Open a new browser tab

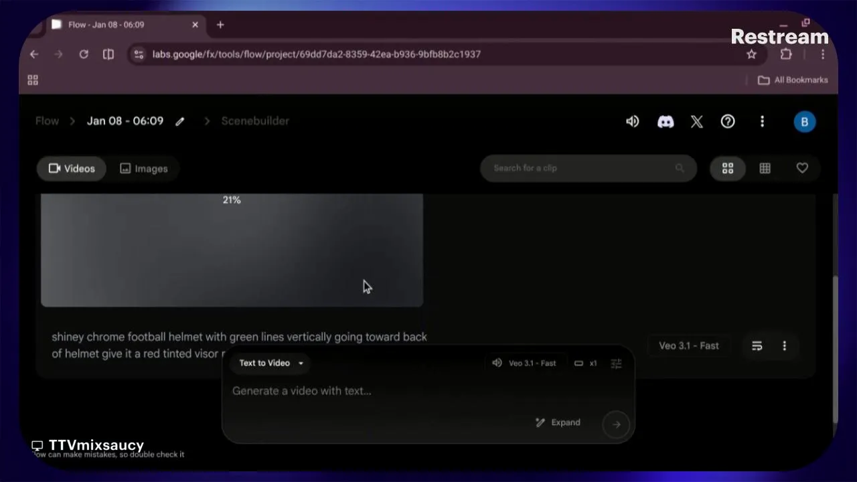point(220,25)
